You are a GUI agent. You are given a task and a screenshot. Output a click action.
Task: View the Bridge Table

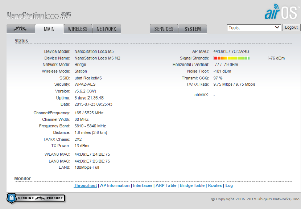point(192,185)
